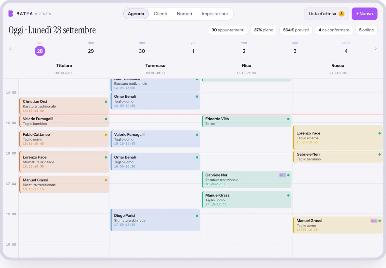Image resolution: width=386 pixels, height=268 pixels.
Task: Open Lista d'attesa button
Action: click(x=326, y=14)
